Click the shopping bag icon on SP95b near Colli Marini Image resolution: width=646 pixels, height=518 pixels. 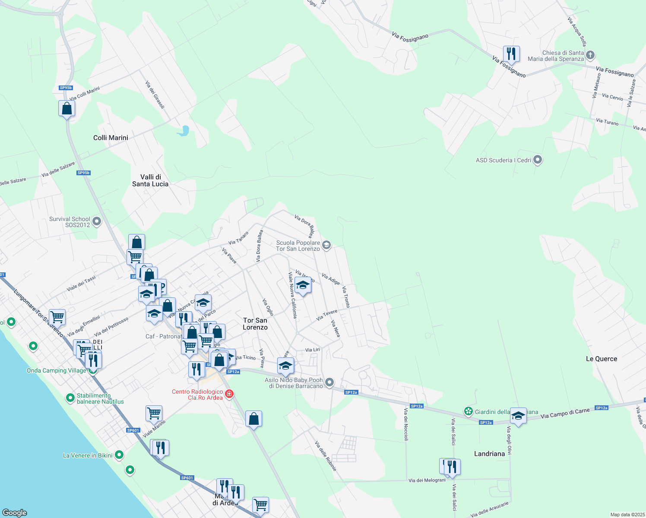click(66, 108)
